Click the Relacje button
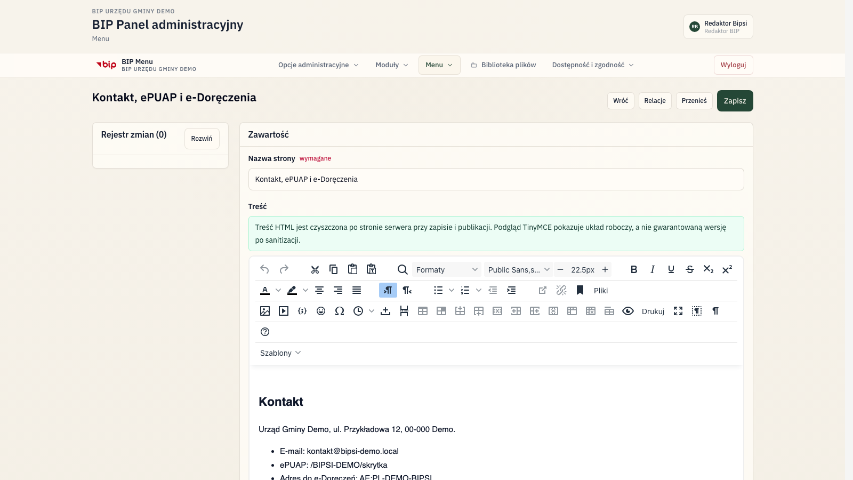This screenshot has width=853, height=480. (x=655, y=101)
